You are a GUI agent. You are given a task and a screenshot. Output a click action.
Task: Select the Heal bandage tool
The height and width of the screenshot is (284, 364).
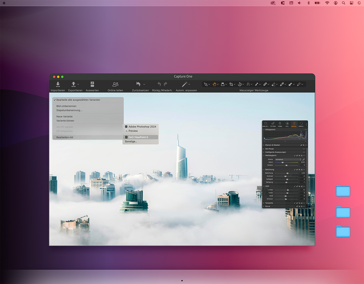(x=265, y=84)
